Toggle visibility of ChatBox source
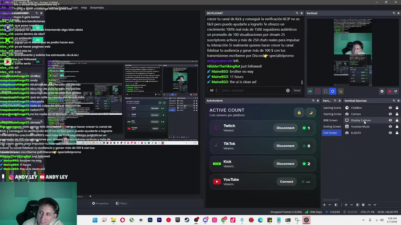The height and width of the screenshot is (225, 401). pos(390,108)
